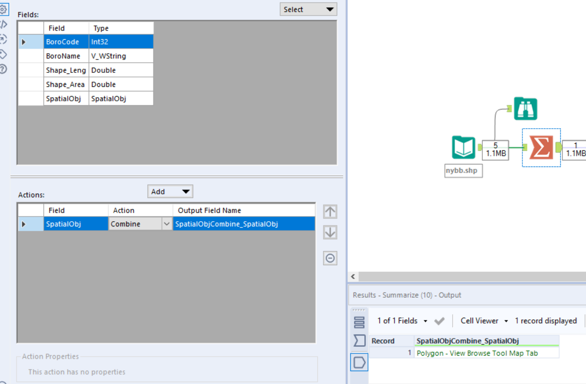
Task: Select the SpatialObj field in the Fields grid
Action: [x=66, y=99]
